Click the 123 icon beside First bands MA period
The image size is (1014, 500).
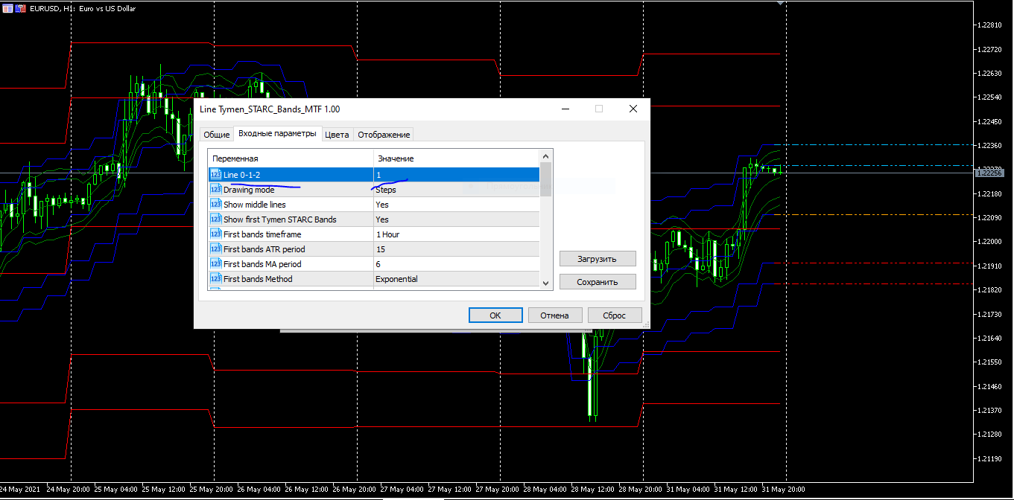coord(216,263)
